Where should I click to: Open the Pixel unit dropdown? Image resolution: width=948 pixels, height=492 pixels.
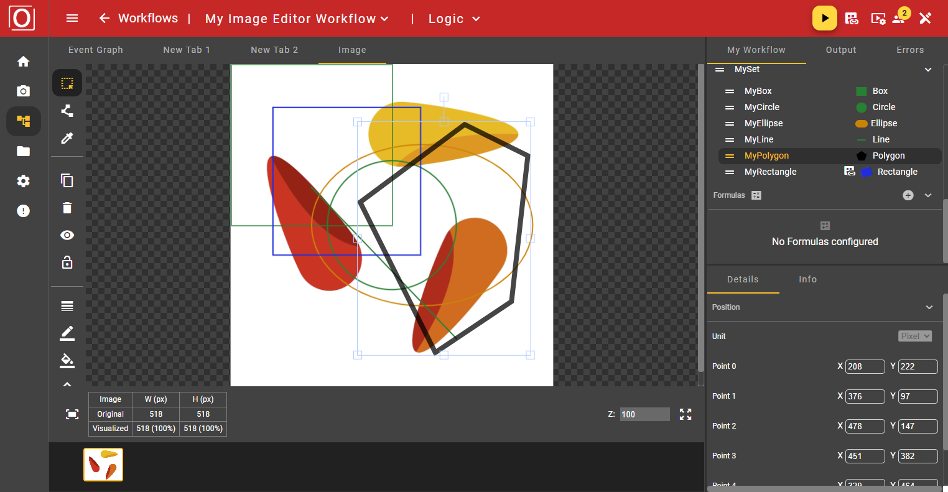[915, 336]
